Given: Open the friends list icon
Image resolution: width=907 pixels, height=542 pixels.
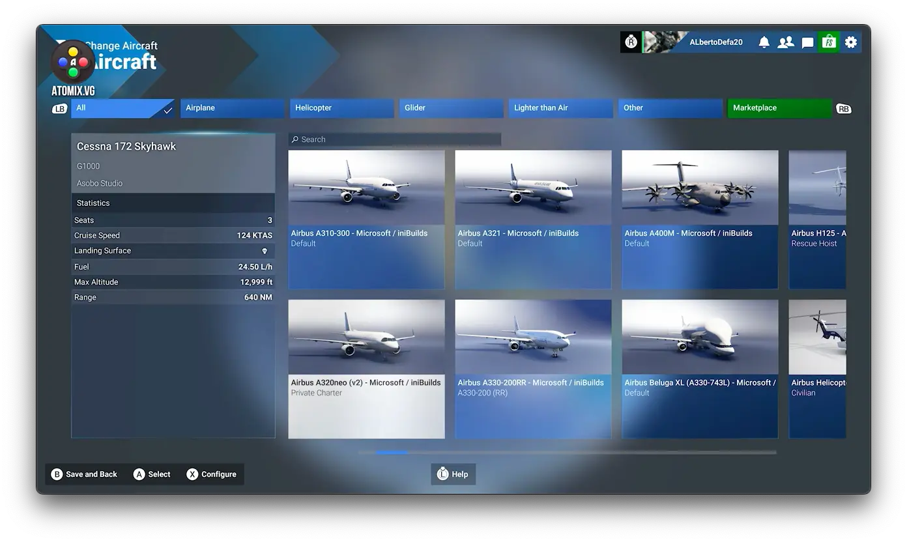Looking at the screenshot, I should coord(786,42).
